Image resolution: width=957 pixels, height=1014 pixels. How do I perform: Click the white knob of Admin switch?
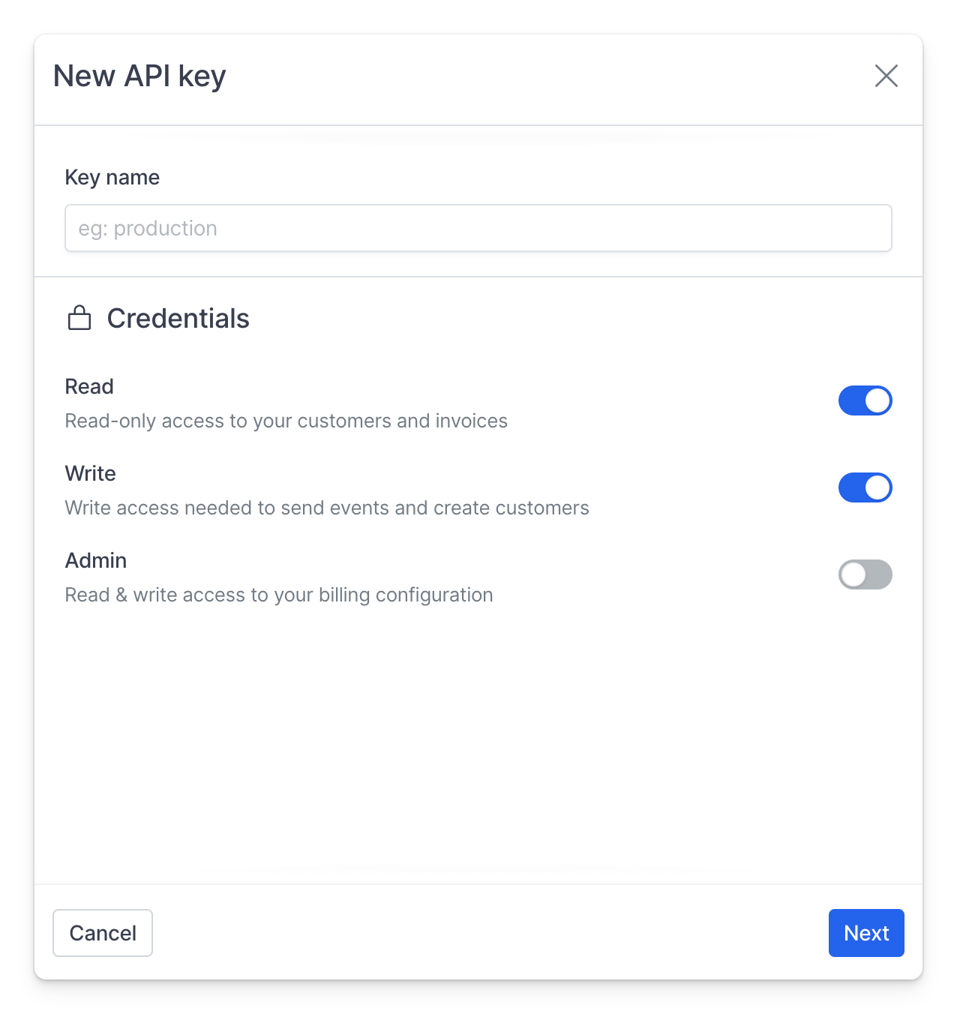(x=853, y=574)
